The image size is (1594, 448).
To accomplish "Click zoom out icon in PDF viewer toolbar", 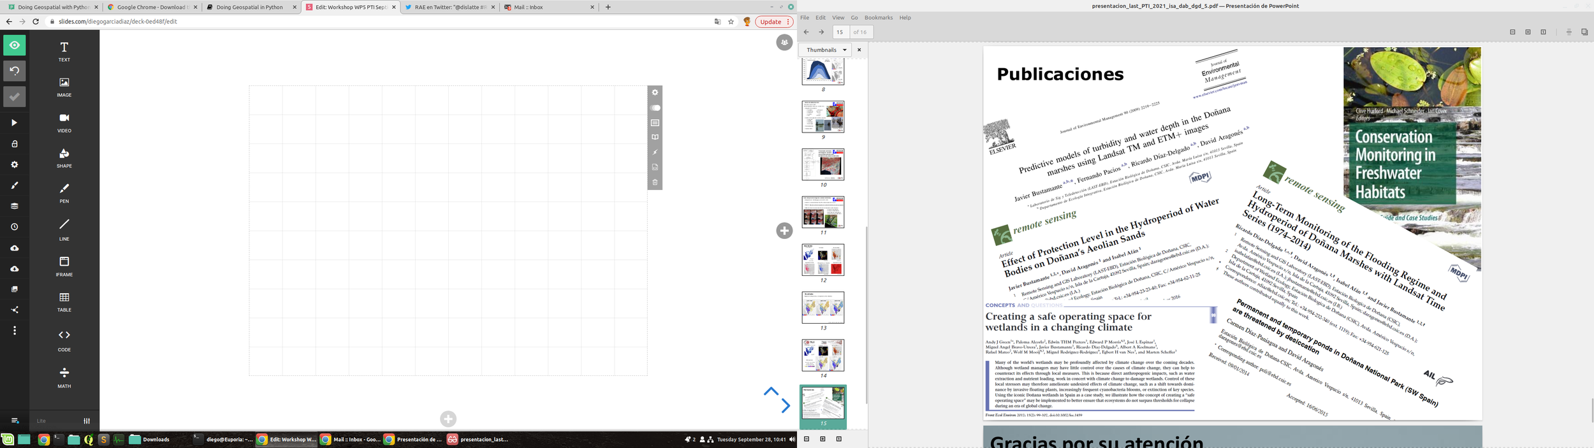I will [1512, 32].
